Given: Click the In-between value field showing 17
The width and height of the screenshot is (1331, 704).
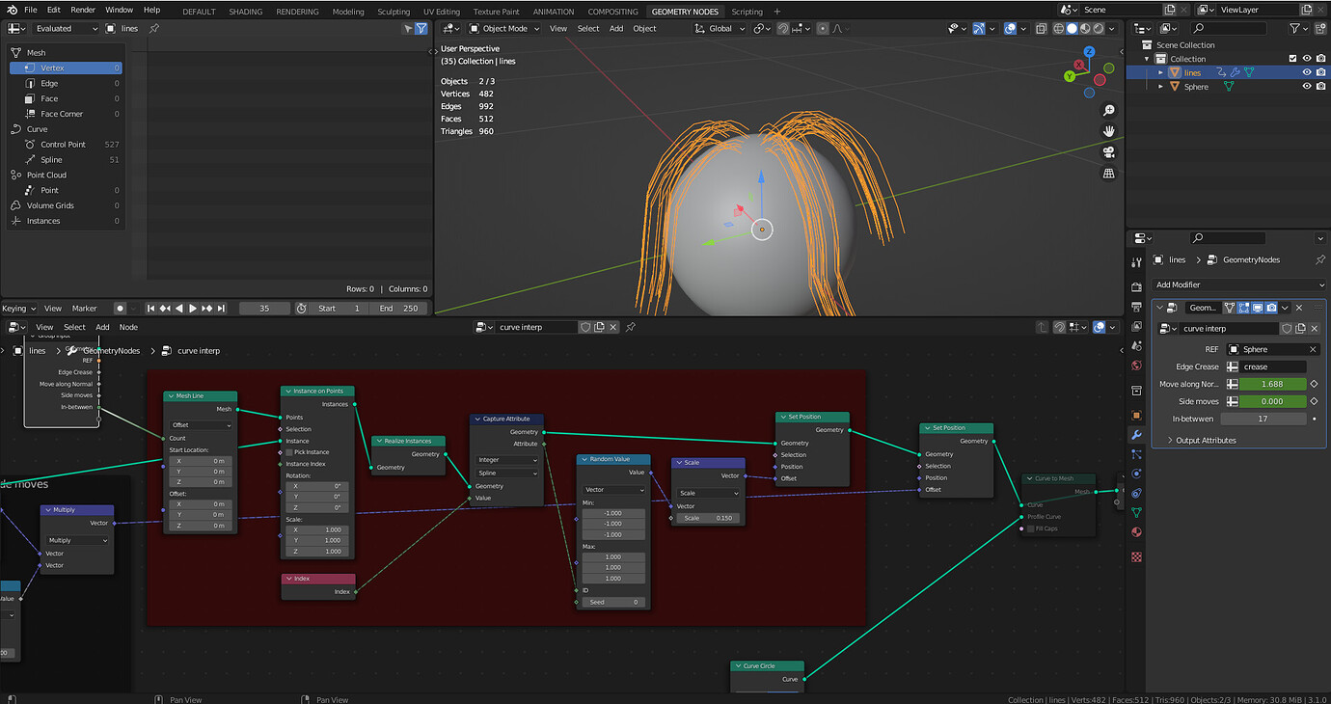Looking at the screenshot, I should pyautogui.click(x=1263, y=419).
